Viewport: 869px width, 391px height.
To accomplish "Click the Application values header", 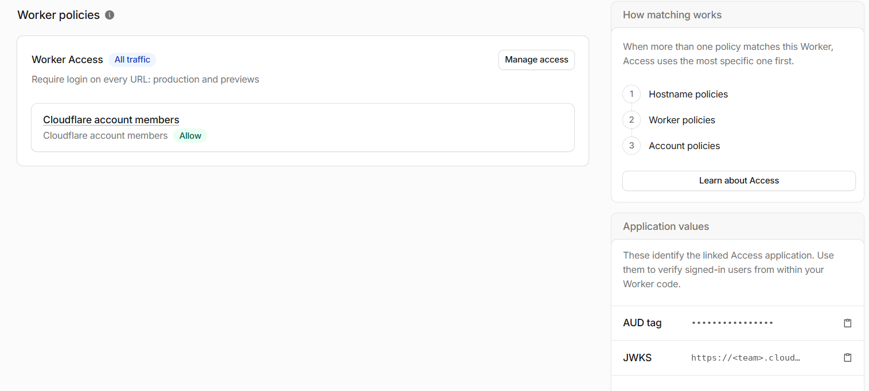I will (x=666, y=226).
